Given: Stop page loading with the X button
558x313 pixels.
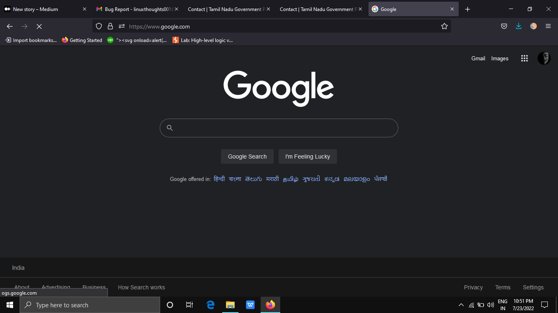Looking at the screenshot, I should [x=39, y=26].
